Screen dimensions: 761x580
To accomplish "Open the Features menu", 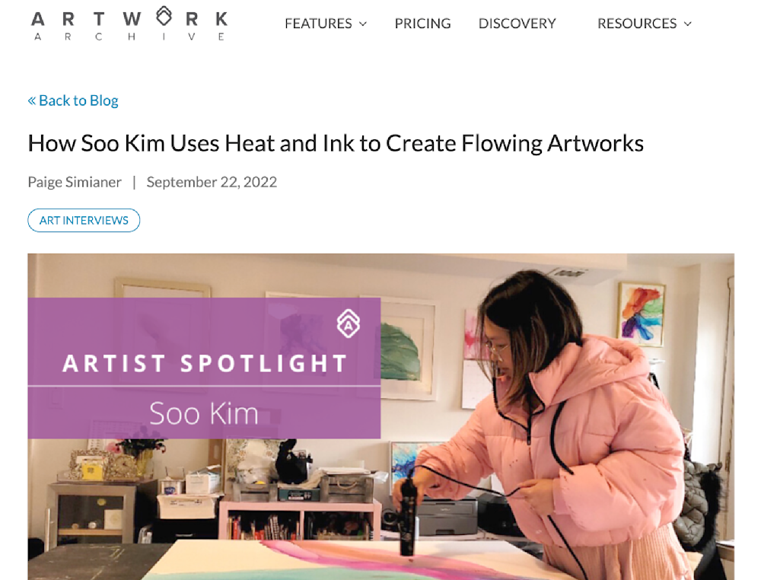I will click(326, 24).
